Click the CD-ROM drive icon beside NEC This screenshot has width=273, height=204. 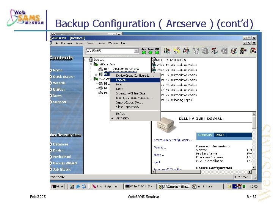100,69
